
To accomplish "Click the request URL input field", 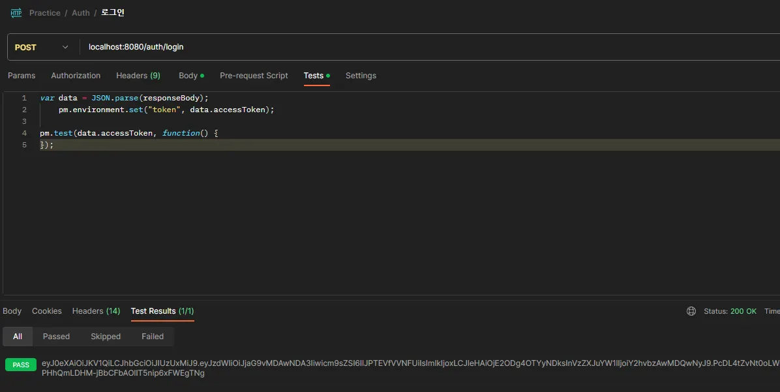I will pos(391,47).
